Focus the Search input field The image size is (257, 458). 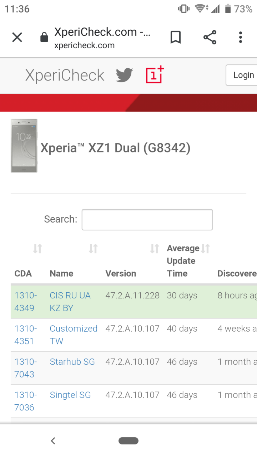[x=147, y=219]
